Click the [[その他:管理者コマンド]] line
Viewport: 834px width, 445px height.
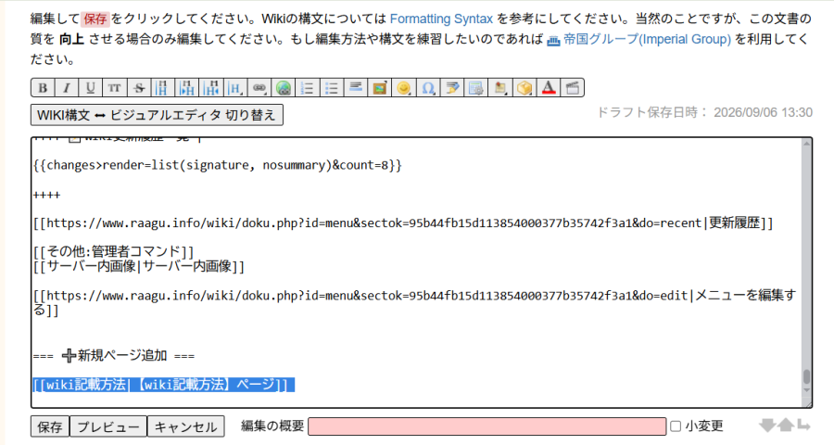[x=113, y=251]
